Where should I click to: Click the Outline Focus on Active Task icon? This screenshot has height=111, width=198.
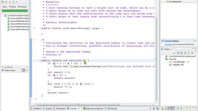[x=174, y=53]
